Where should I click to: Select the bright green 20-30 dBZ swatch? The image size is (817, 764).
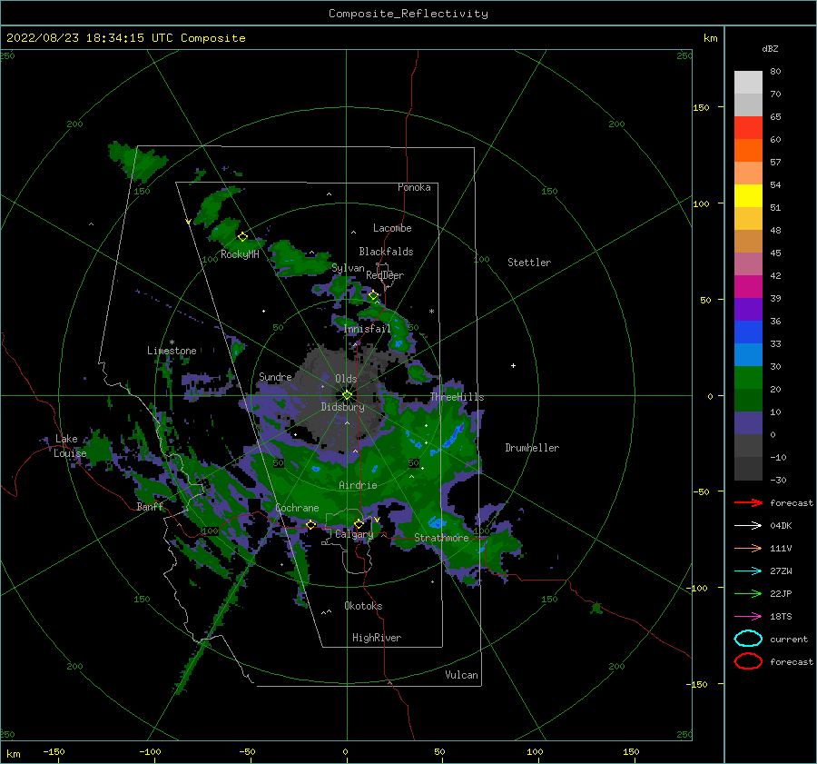[x=748, y=378]
